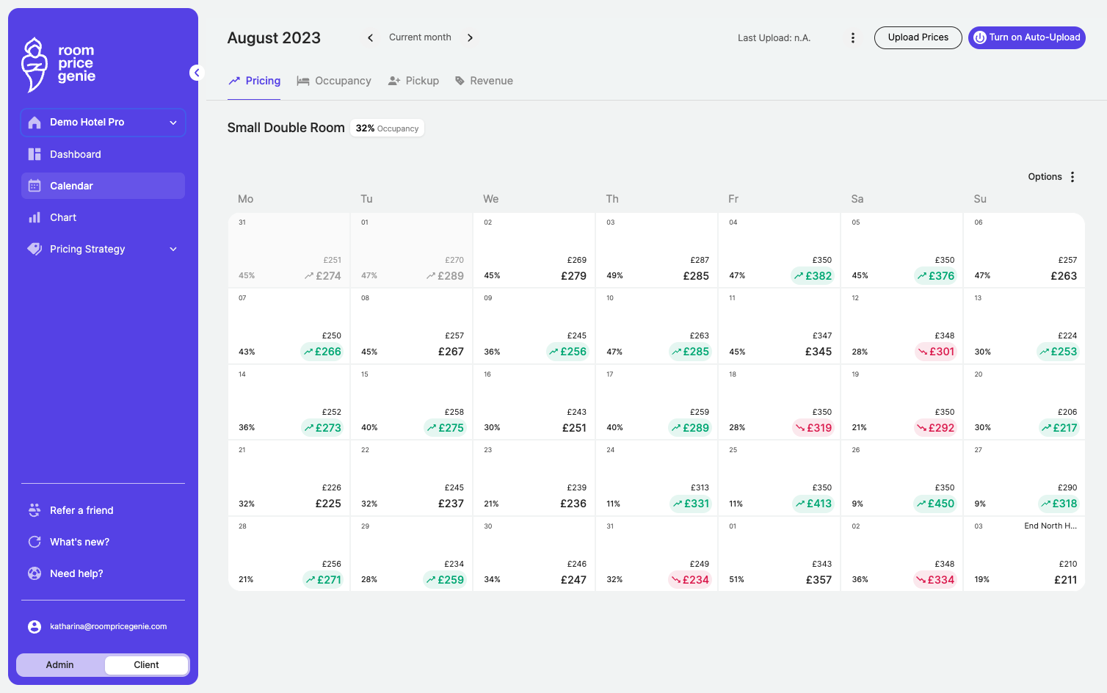The width and height of the screenshot is (1107, 693).
Task: Collapse the sidebar with arrow button
Action: 196,73
